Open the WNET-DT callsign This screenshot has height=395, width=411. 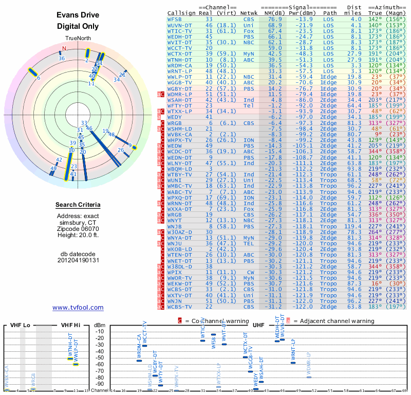pyautogui.click(x=179, y=261)
